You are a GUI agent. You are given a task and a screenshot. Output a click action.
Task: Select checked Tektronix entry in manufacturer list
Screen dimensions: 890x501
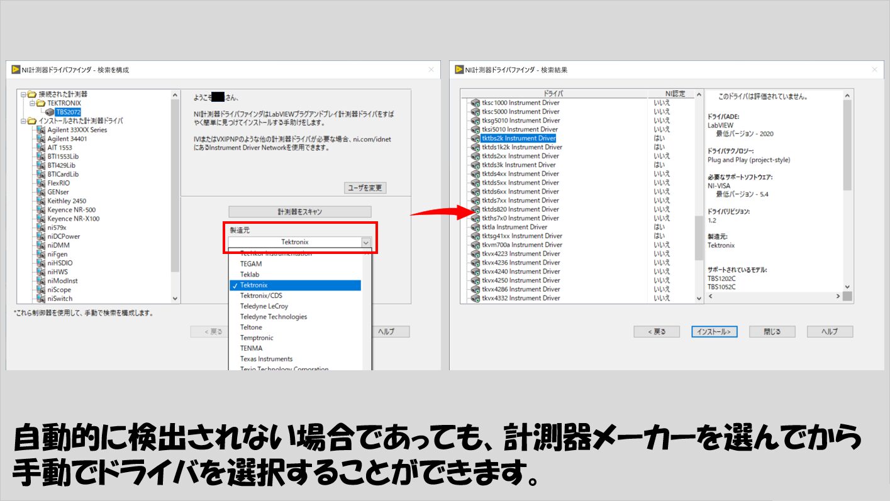pos(296,285)
